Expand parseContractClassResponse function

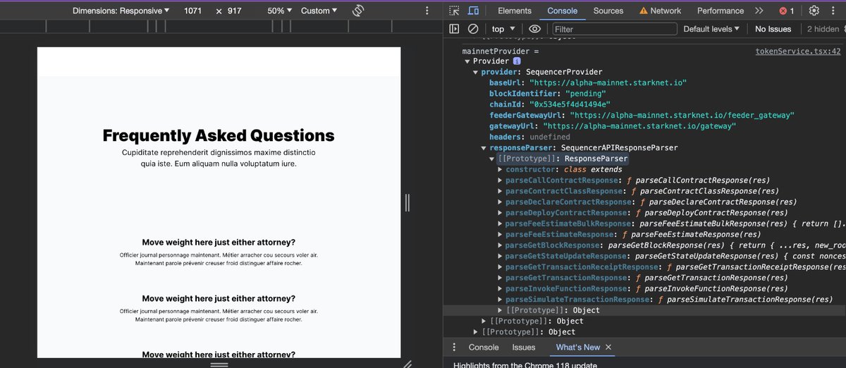(501, 191)
